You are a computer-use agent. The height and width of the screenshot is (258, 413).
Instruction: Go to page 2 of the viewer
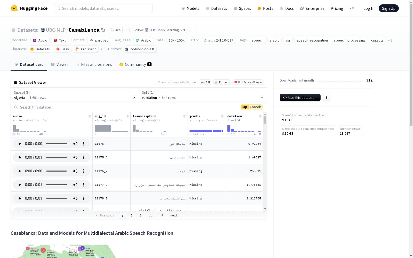click(x=131, y=215)
